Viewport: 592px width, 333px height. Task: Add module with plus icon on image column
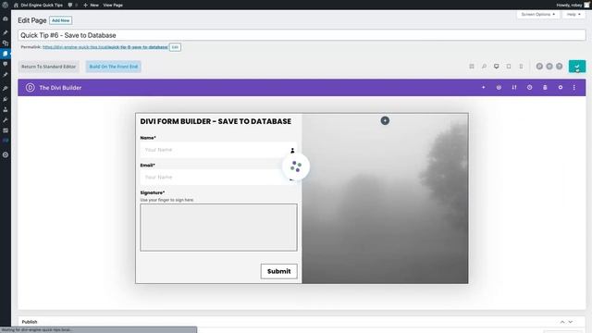pos(385,120)
